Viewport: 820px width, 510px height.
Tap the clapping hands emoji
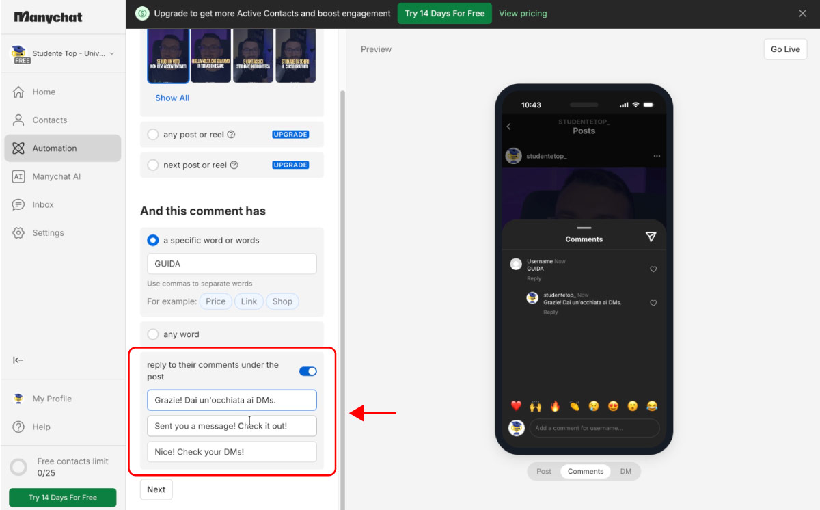[575, 406]
